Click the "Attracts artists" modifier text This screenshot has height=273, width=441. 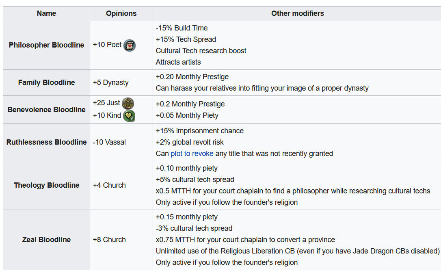(x=178, y=62)
